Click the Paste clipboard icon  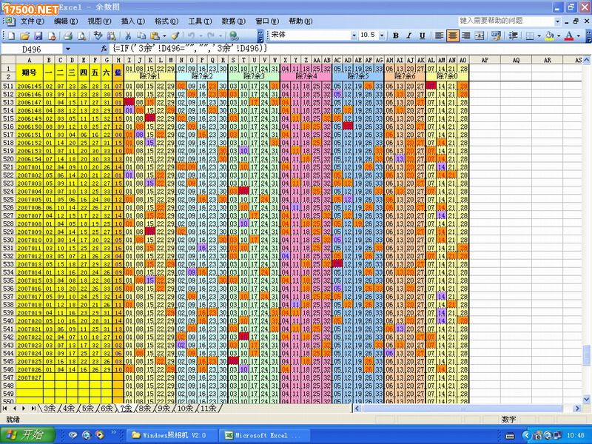pyautogui.click(x=155, y=36)
